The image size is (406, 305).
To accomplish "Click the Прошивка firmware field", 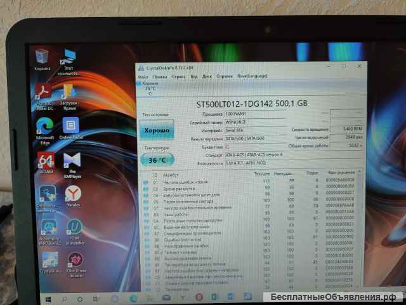I will click(255, 114).
